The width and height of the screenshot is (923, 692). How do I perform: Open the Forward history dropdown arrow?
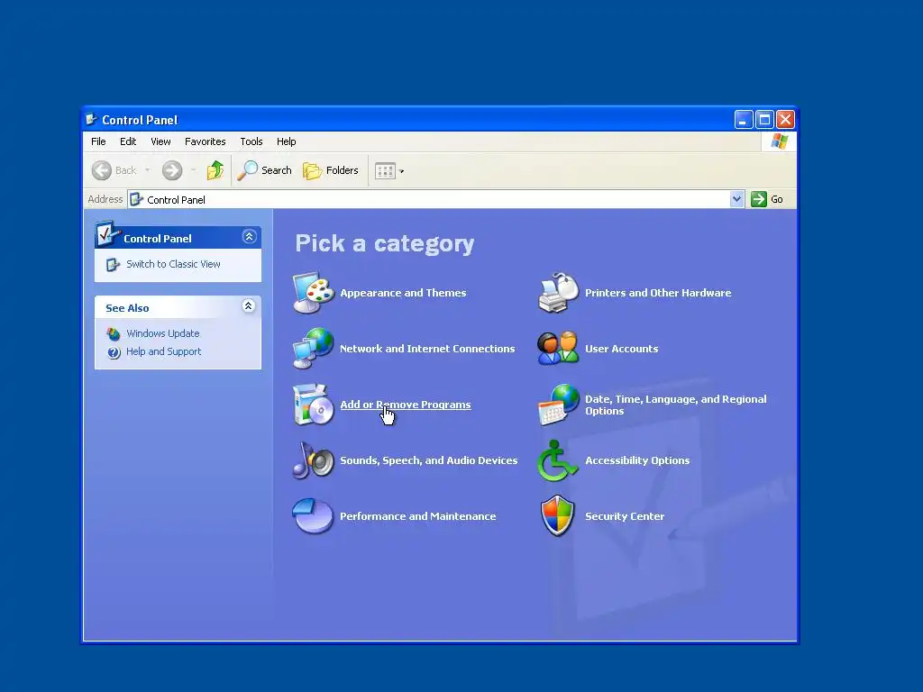point(193,170)
